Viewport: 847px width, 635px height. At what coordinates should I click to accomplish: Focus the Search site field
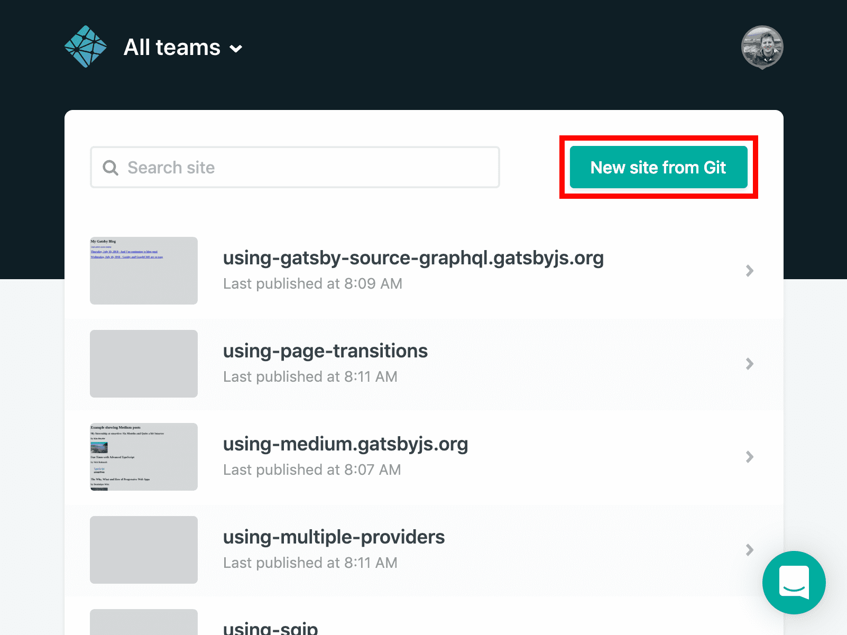295,167
